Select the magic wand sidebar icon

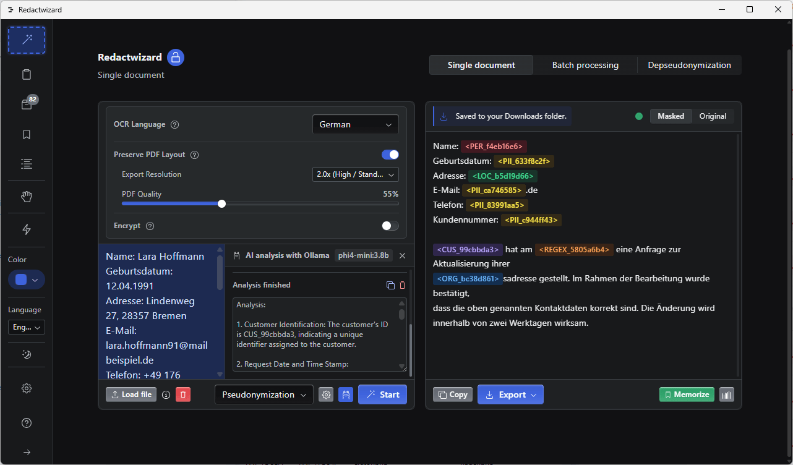coord(27,40)
